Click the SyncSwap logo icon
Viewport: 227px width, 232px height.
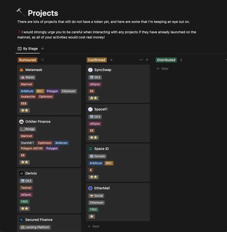[x=91, y=70]
